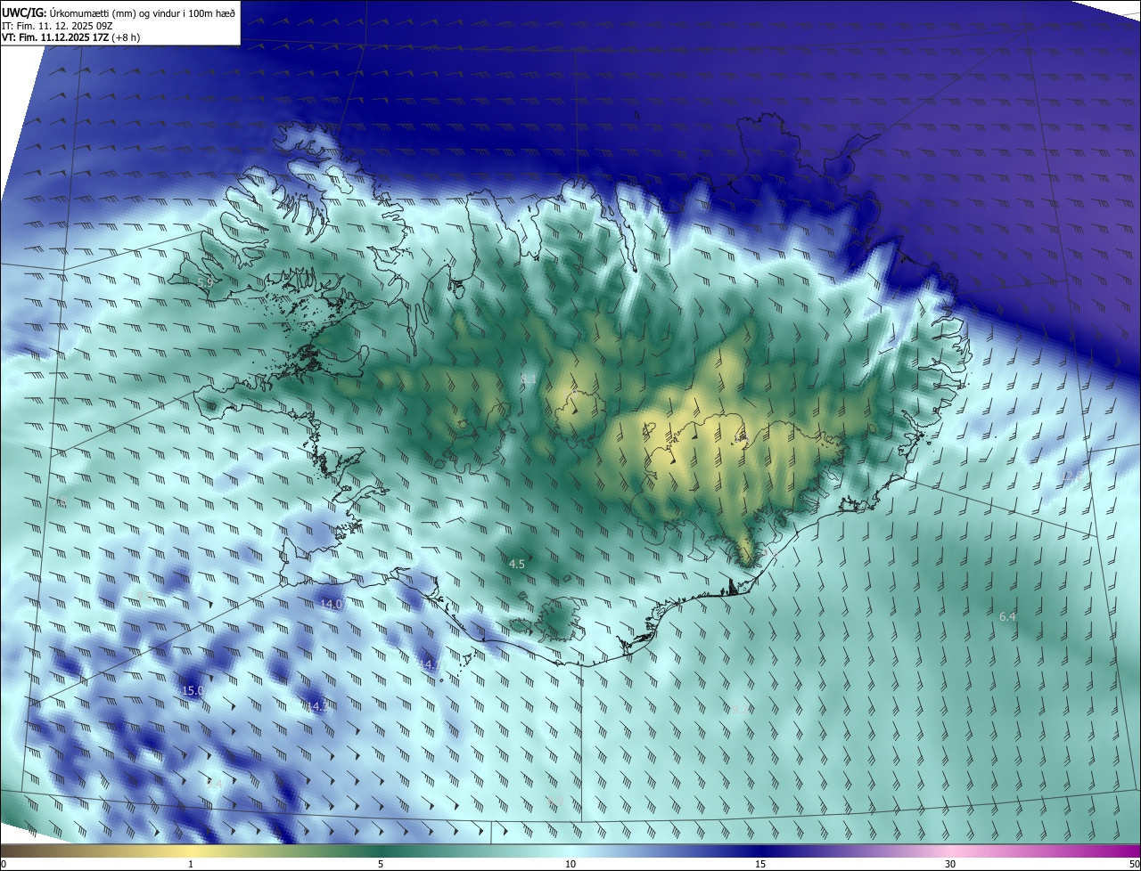The width and height of the screenshot is (1141, 871).
Task: Click the 'IT: Fim. 11. 12. 2025 09Z' line
Action: coord(57,26)
